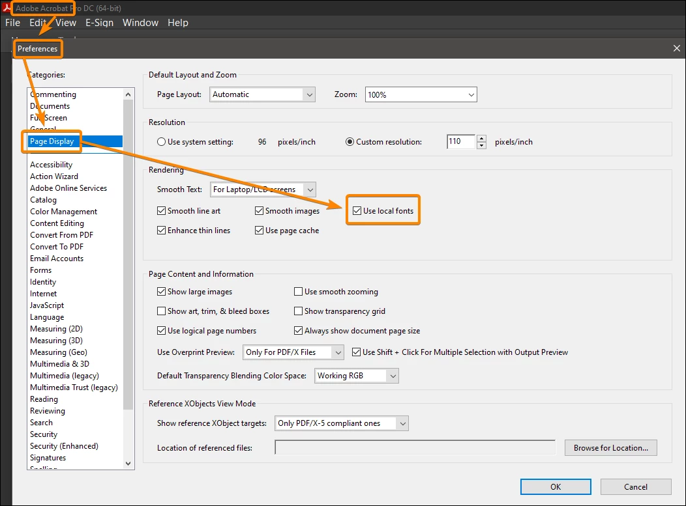Confirm preferences with the OK button
Viewport: 686px width, 506px height.
point(556,486)
